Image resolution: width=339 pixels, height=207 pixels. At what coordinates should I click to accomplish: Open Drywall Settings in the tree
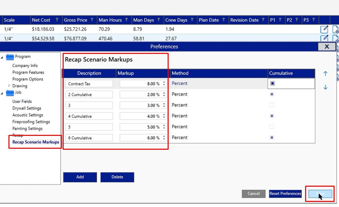tap(27, 108)
